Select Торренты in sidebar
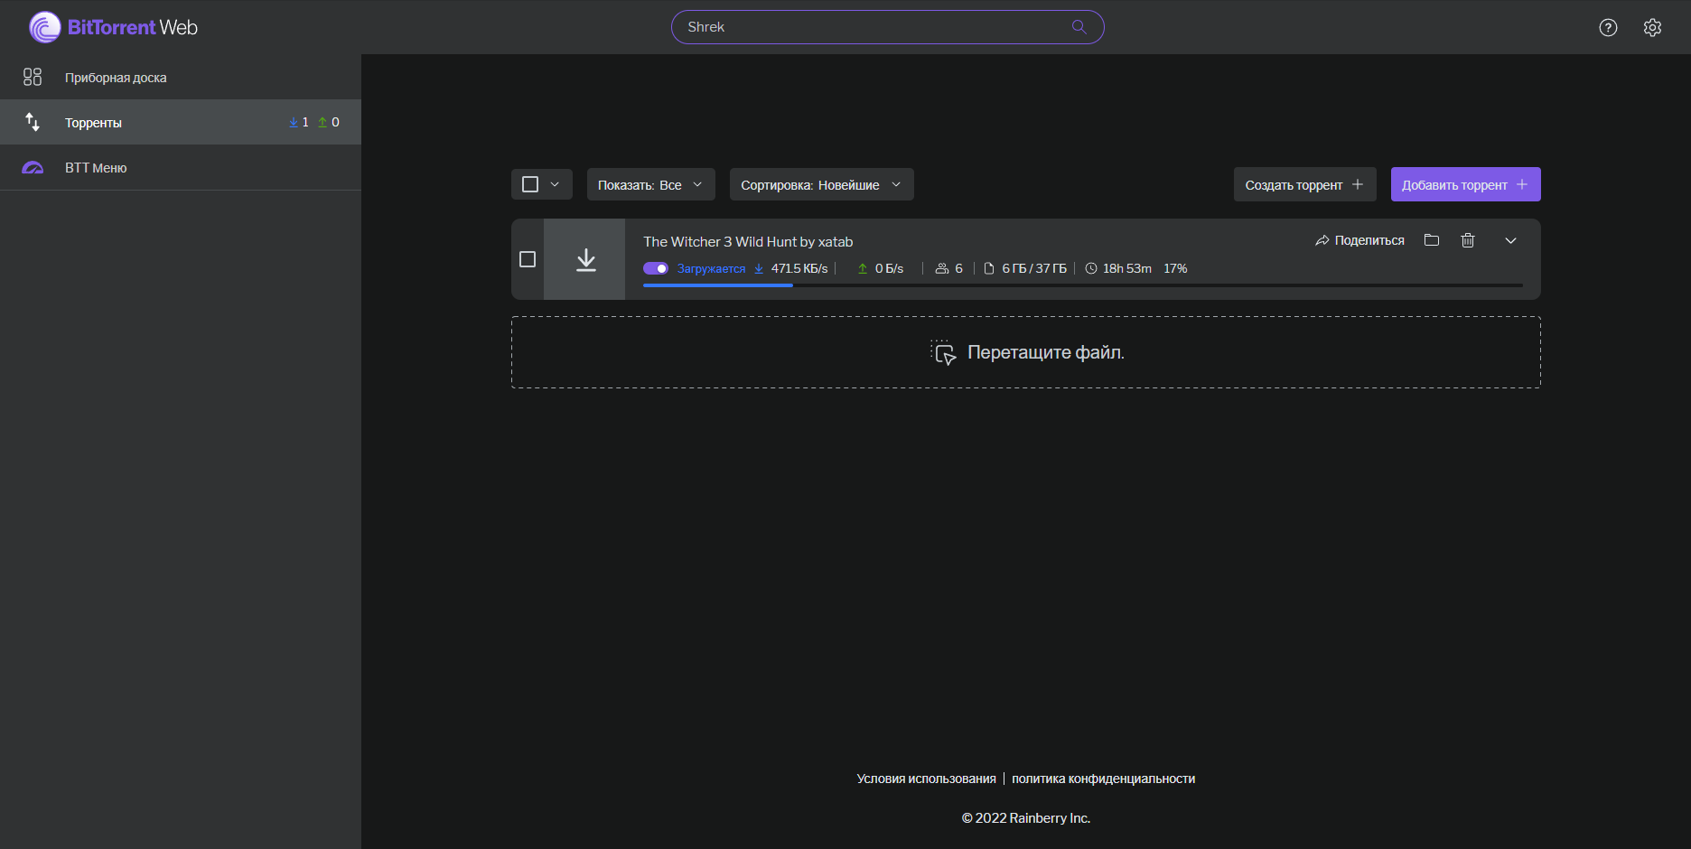 click(x=181, y=122)
